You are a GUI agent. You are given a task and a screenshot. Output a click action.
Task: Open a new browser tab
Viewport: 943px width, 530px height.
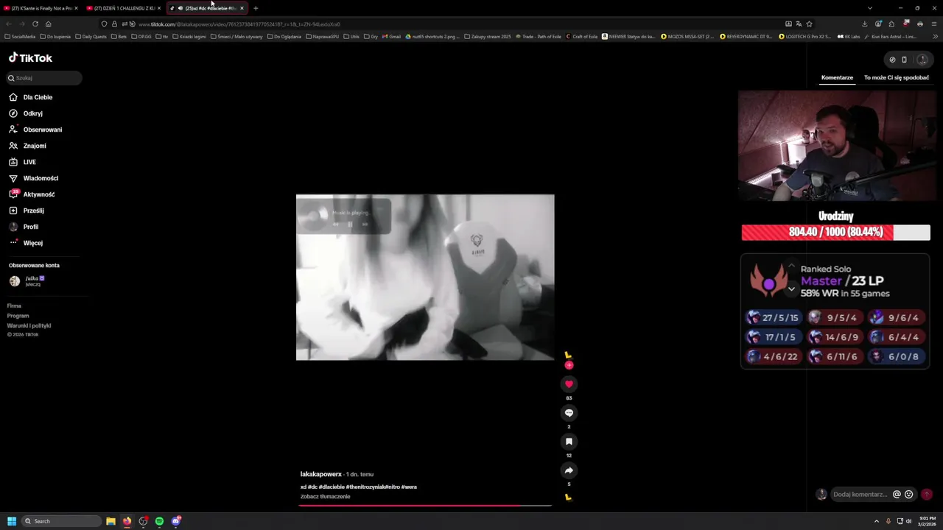pyautogui.click(x=256, y=8)
